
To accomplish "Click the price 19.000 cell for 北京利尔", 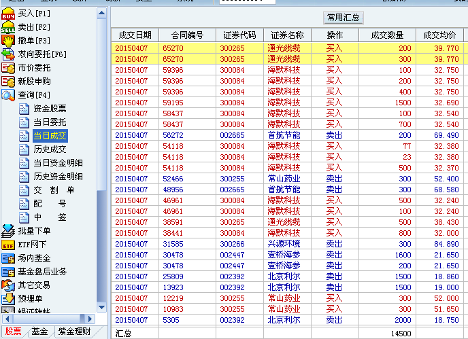I will pyautogui.click(x=439, y=288).
